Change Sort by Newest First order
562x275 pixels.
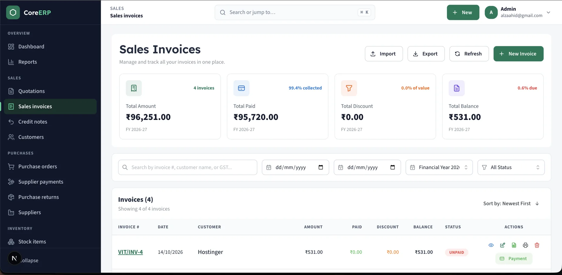click(x=511, y=204)
